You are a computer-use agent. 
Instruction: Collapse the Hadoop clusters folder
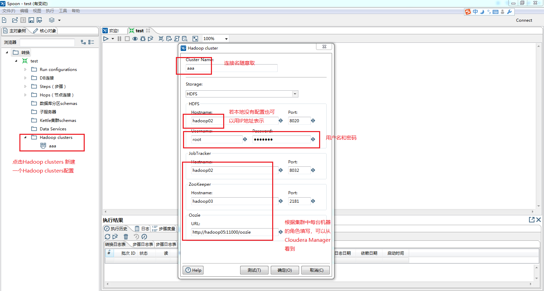(x=25, y=137)
